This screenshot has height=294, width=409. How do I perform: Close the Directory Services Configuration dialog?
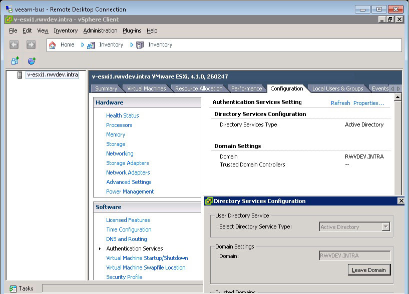(x=400, y=201)
